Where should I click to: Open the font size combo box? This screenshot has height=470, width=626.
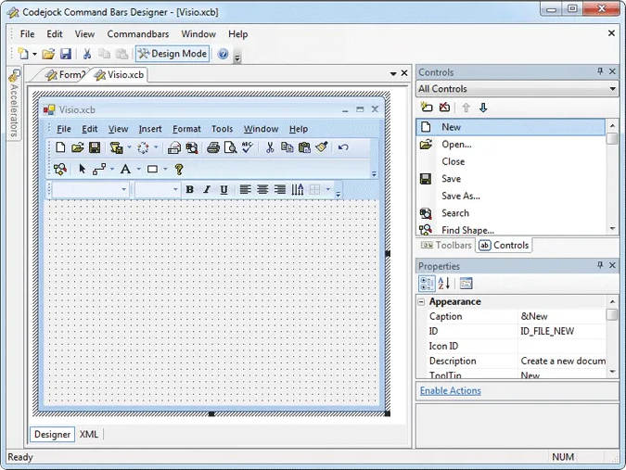point(158,189)
